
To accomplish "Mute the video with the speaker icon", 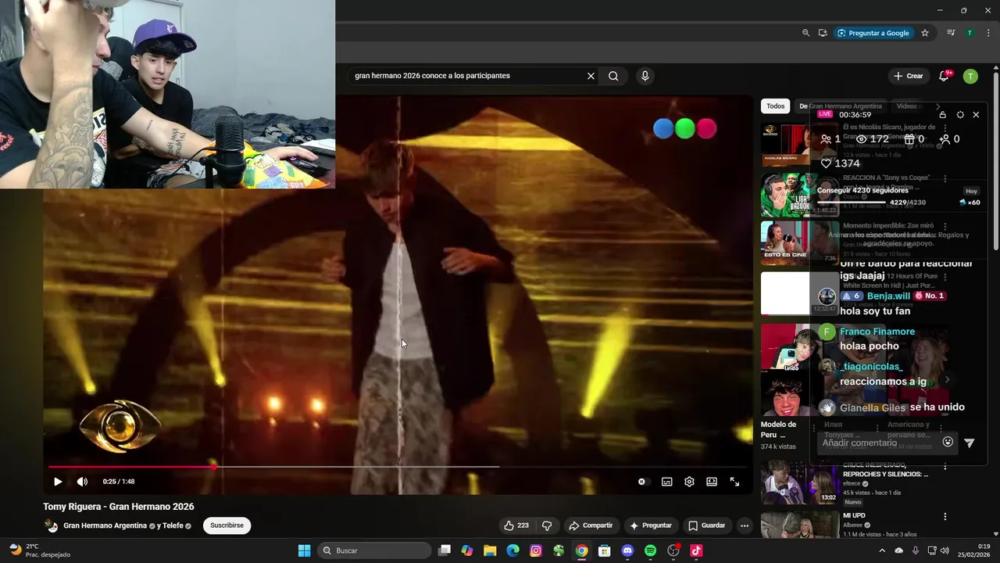I will [x=82, y=482].
